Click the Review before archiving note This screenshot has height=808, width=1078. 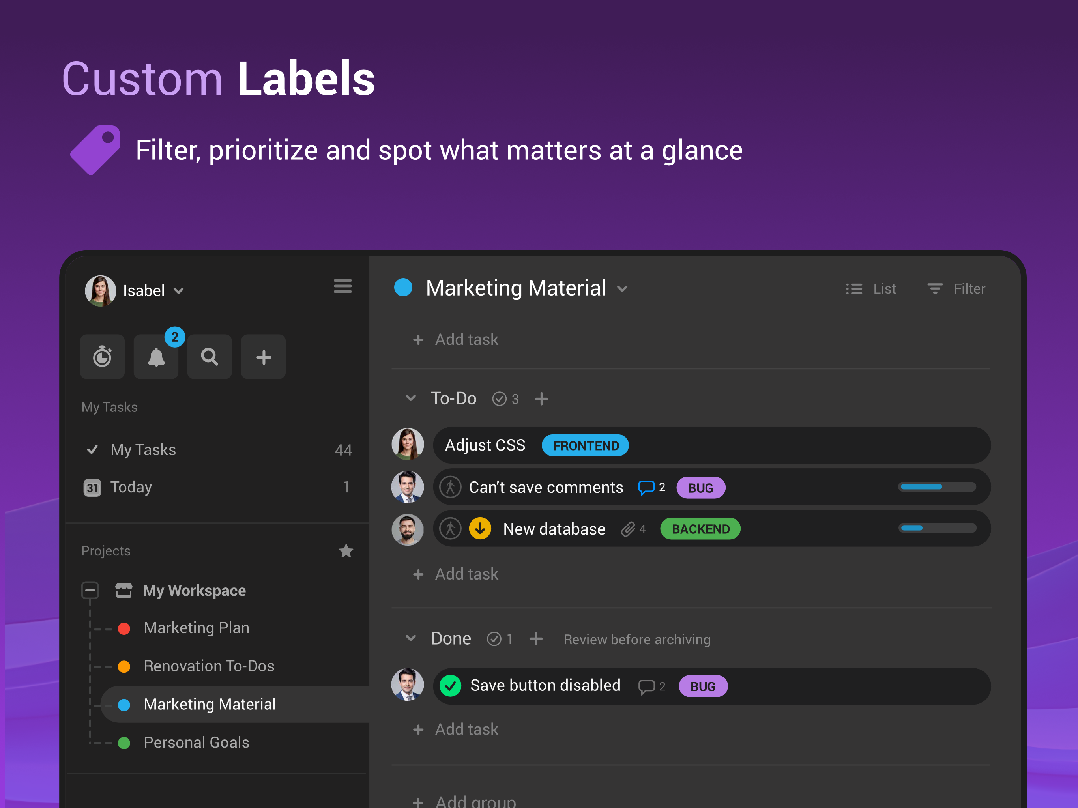(x=637, y=640)
